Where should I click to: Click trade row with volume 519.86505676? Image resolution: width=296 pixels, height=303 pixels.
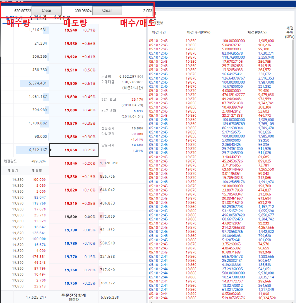pyautogui.click(x=212, y=298)
